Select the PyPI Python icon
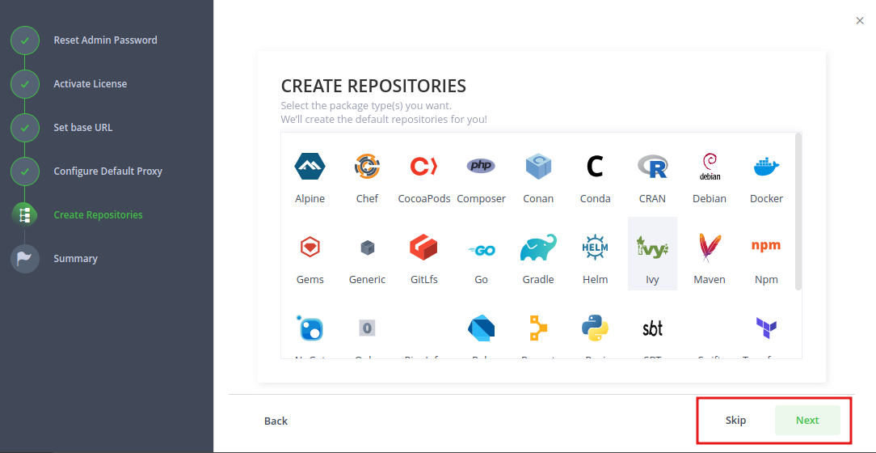The image size is (876, 453). pos(595,328)
